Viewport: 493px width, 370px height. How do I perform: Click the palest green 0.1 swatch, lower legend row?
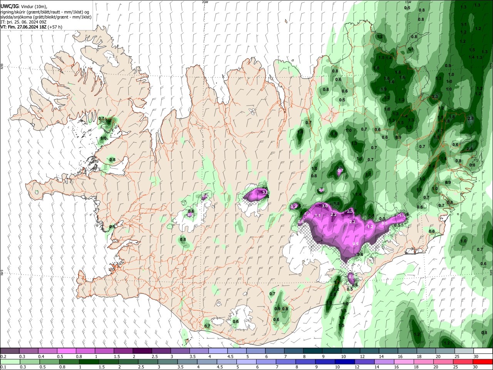click(10, 362)
